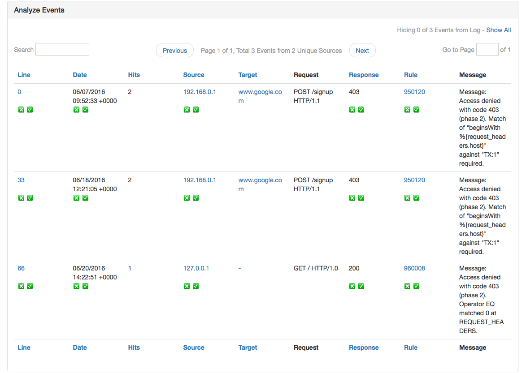Exclude line 66 event with green X icon

point(21,286)
